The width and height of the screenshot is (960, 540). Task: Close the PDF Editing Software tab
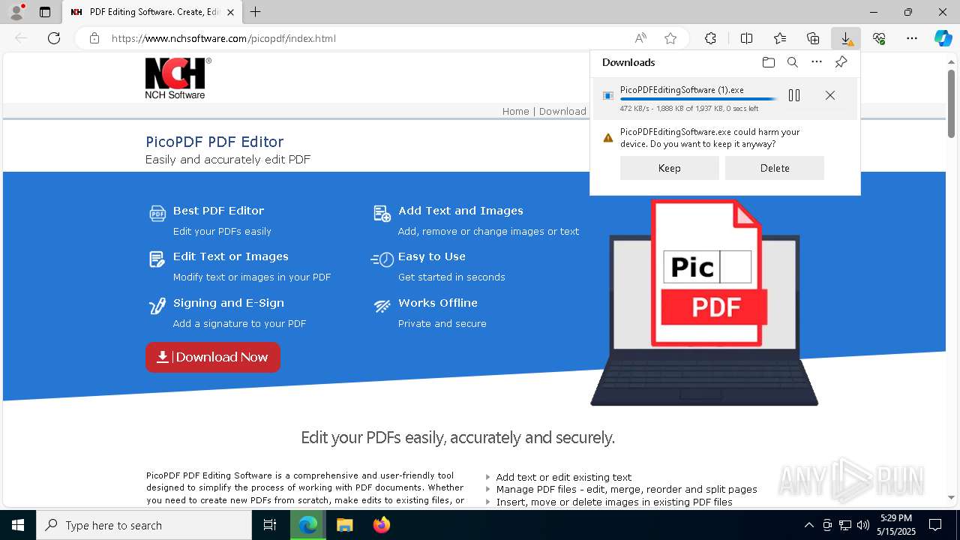pyautogui.click(x=231, y=12)
